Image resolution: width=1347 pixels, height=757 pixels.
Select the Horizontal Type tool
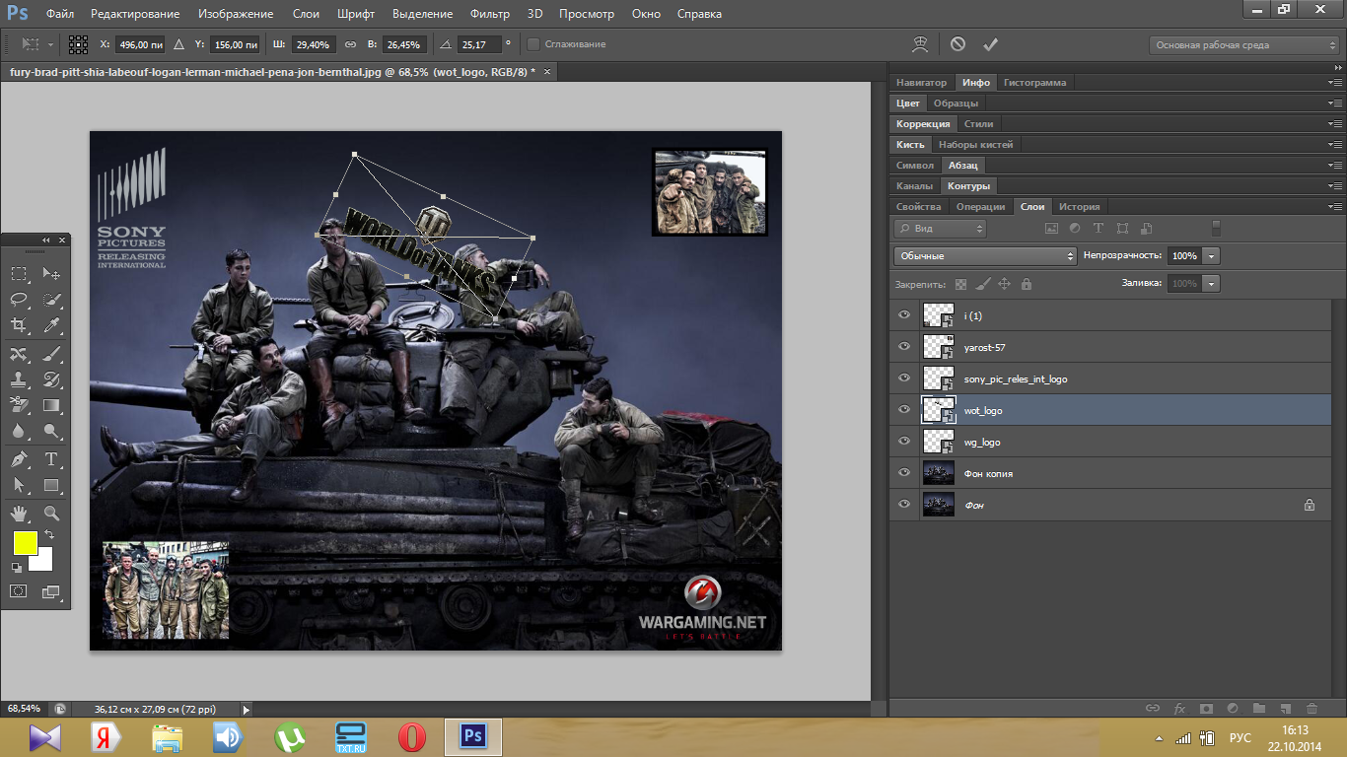pyautogui.click(x=52, y=459)
